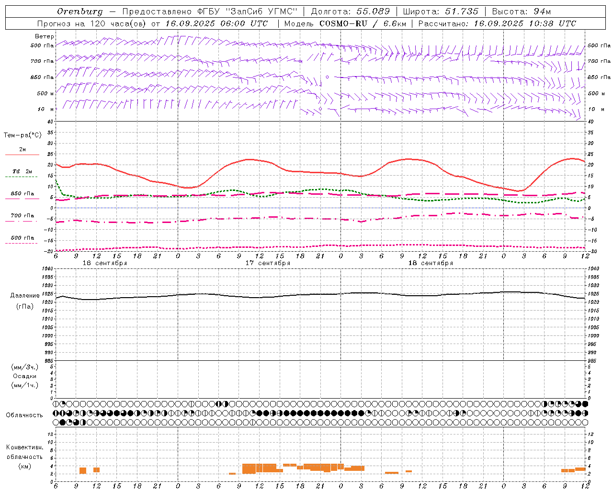Click the 850 гПа temperature legend entry

tap(22, 194)
